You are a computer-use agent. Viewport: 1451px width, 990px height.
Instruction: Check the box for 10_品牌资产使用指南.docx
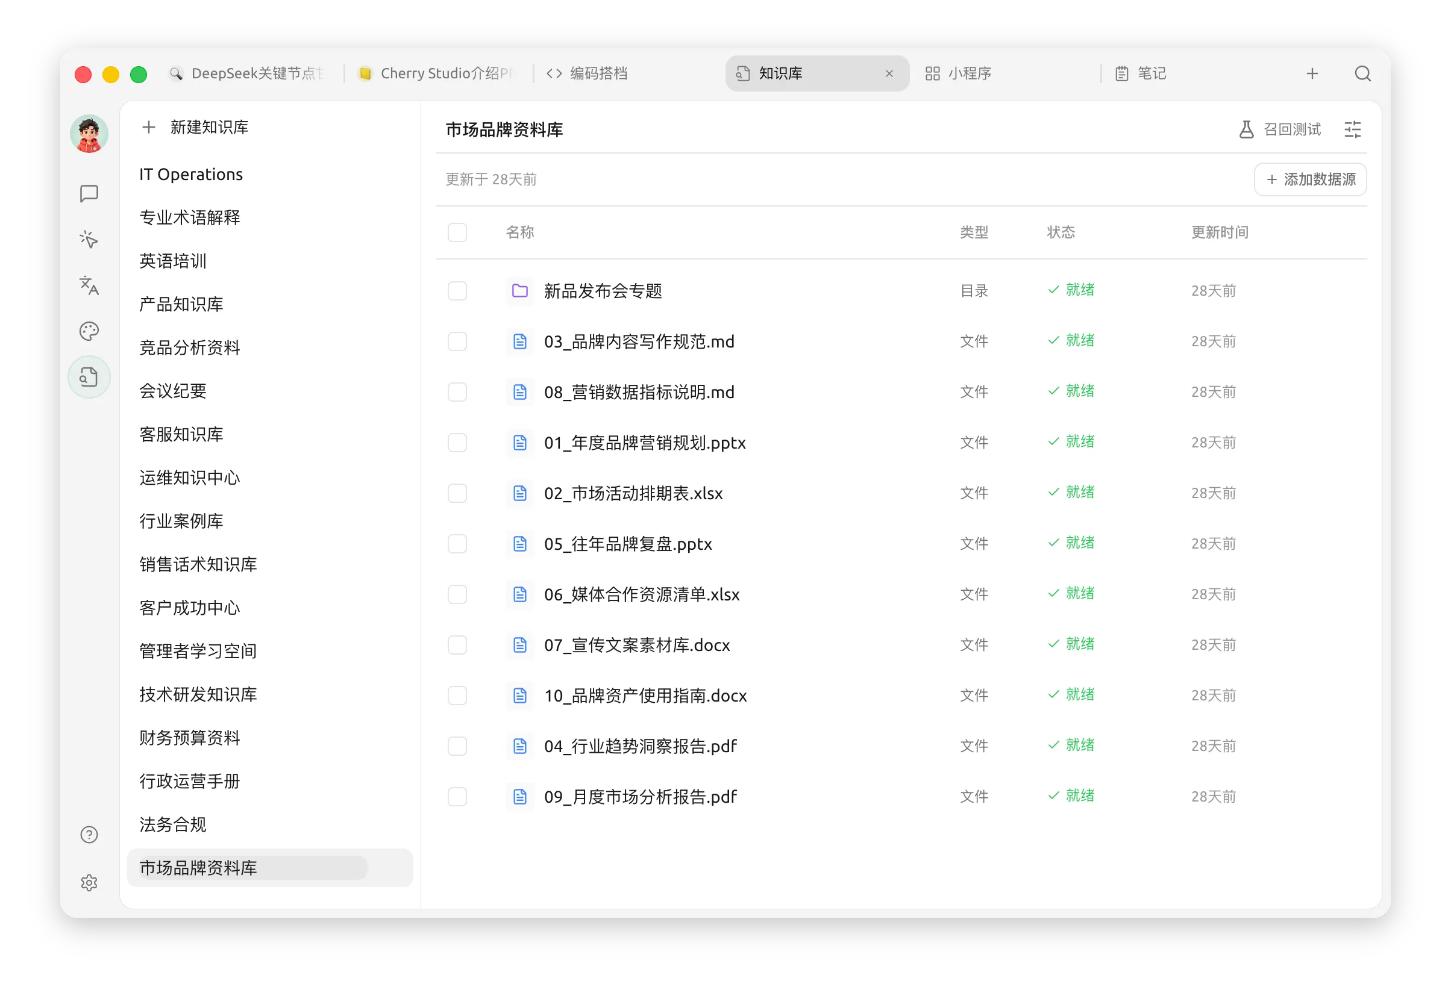pyautogui.click(x=457, y=695)
